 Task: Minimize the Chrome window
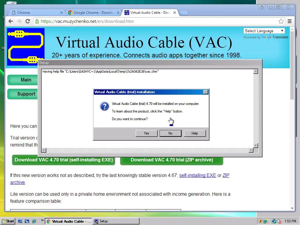click(271, 7)
